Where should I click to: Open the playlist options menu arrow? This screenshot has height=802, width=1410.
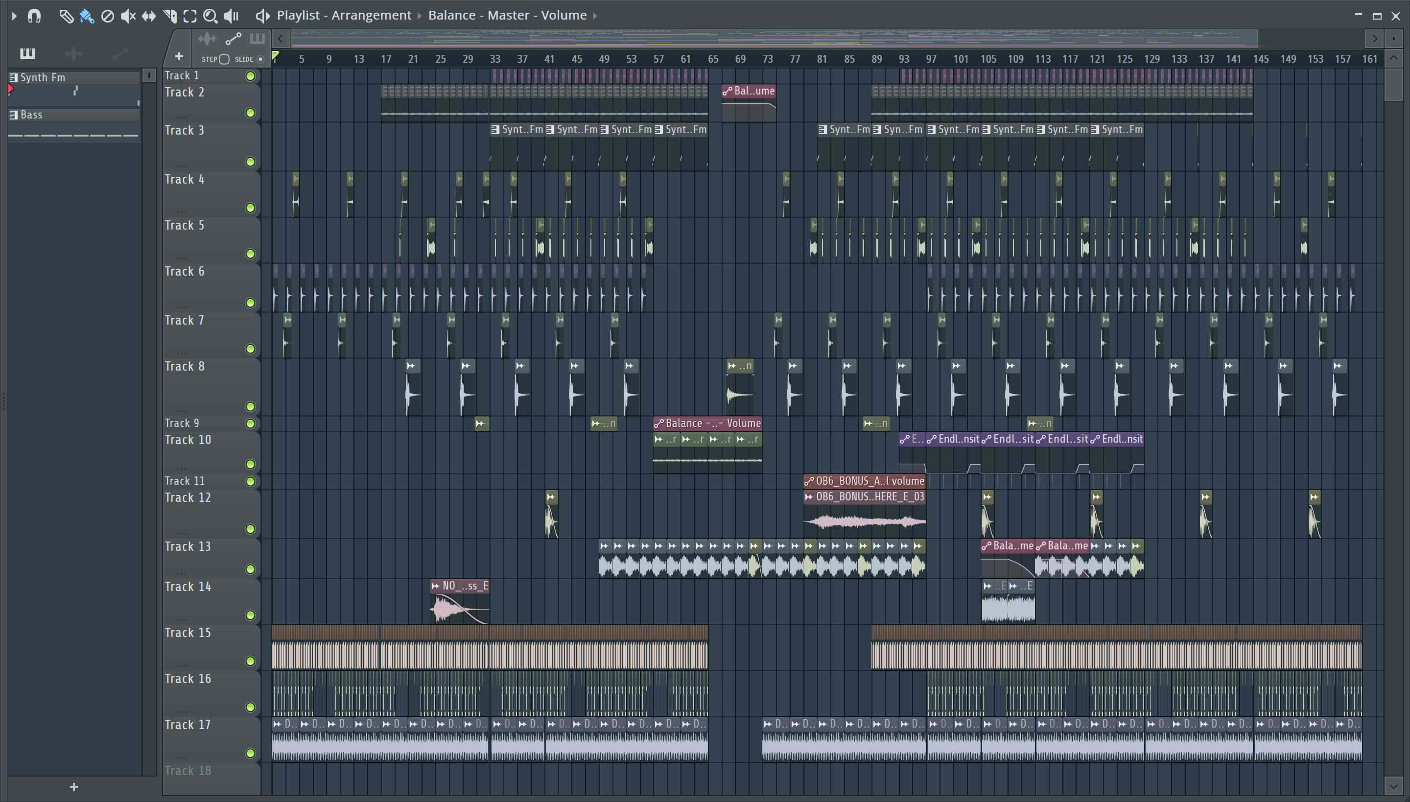(x=14, y=16)
